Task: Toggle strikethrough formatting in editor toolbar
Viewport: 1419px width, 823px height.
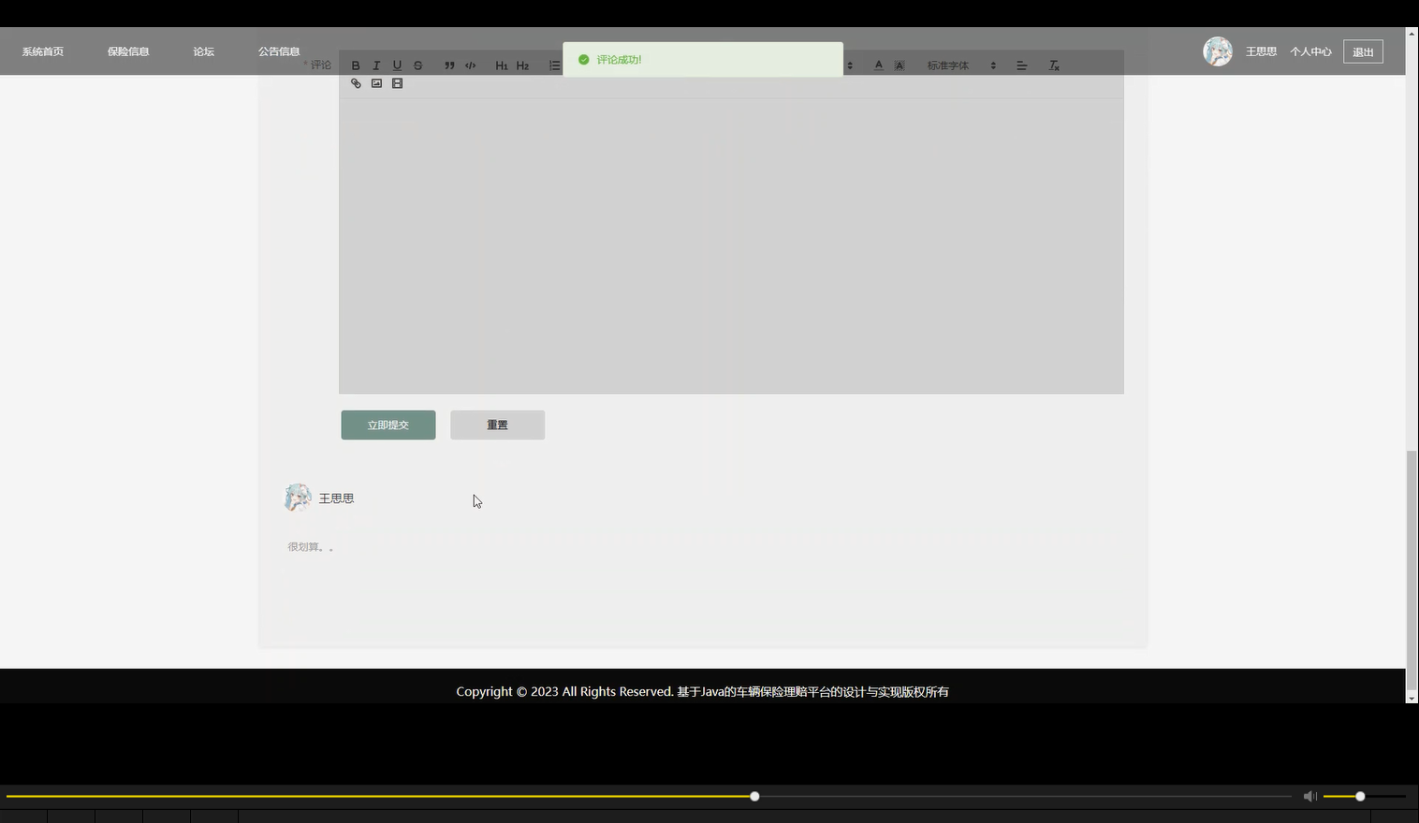Action: (418, 65)
